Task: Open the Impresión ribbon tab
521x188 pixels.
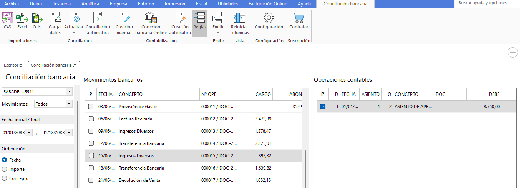Action: click(175, 4)
